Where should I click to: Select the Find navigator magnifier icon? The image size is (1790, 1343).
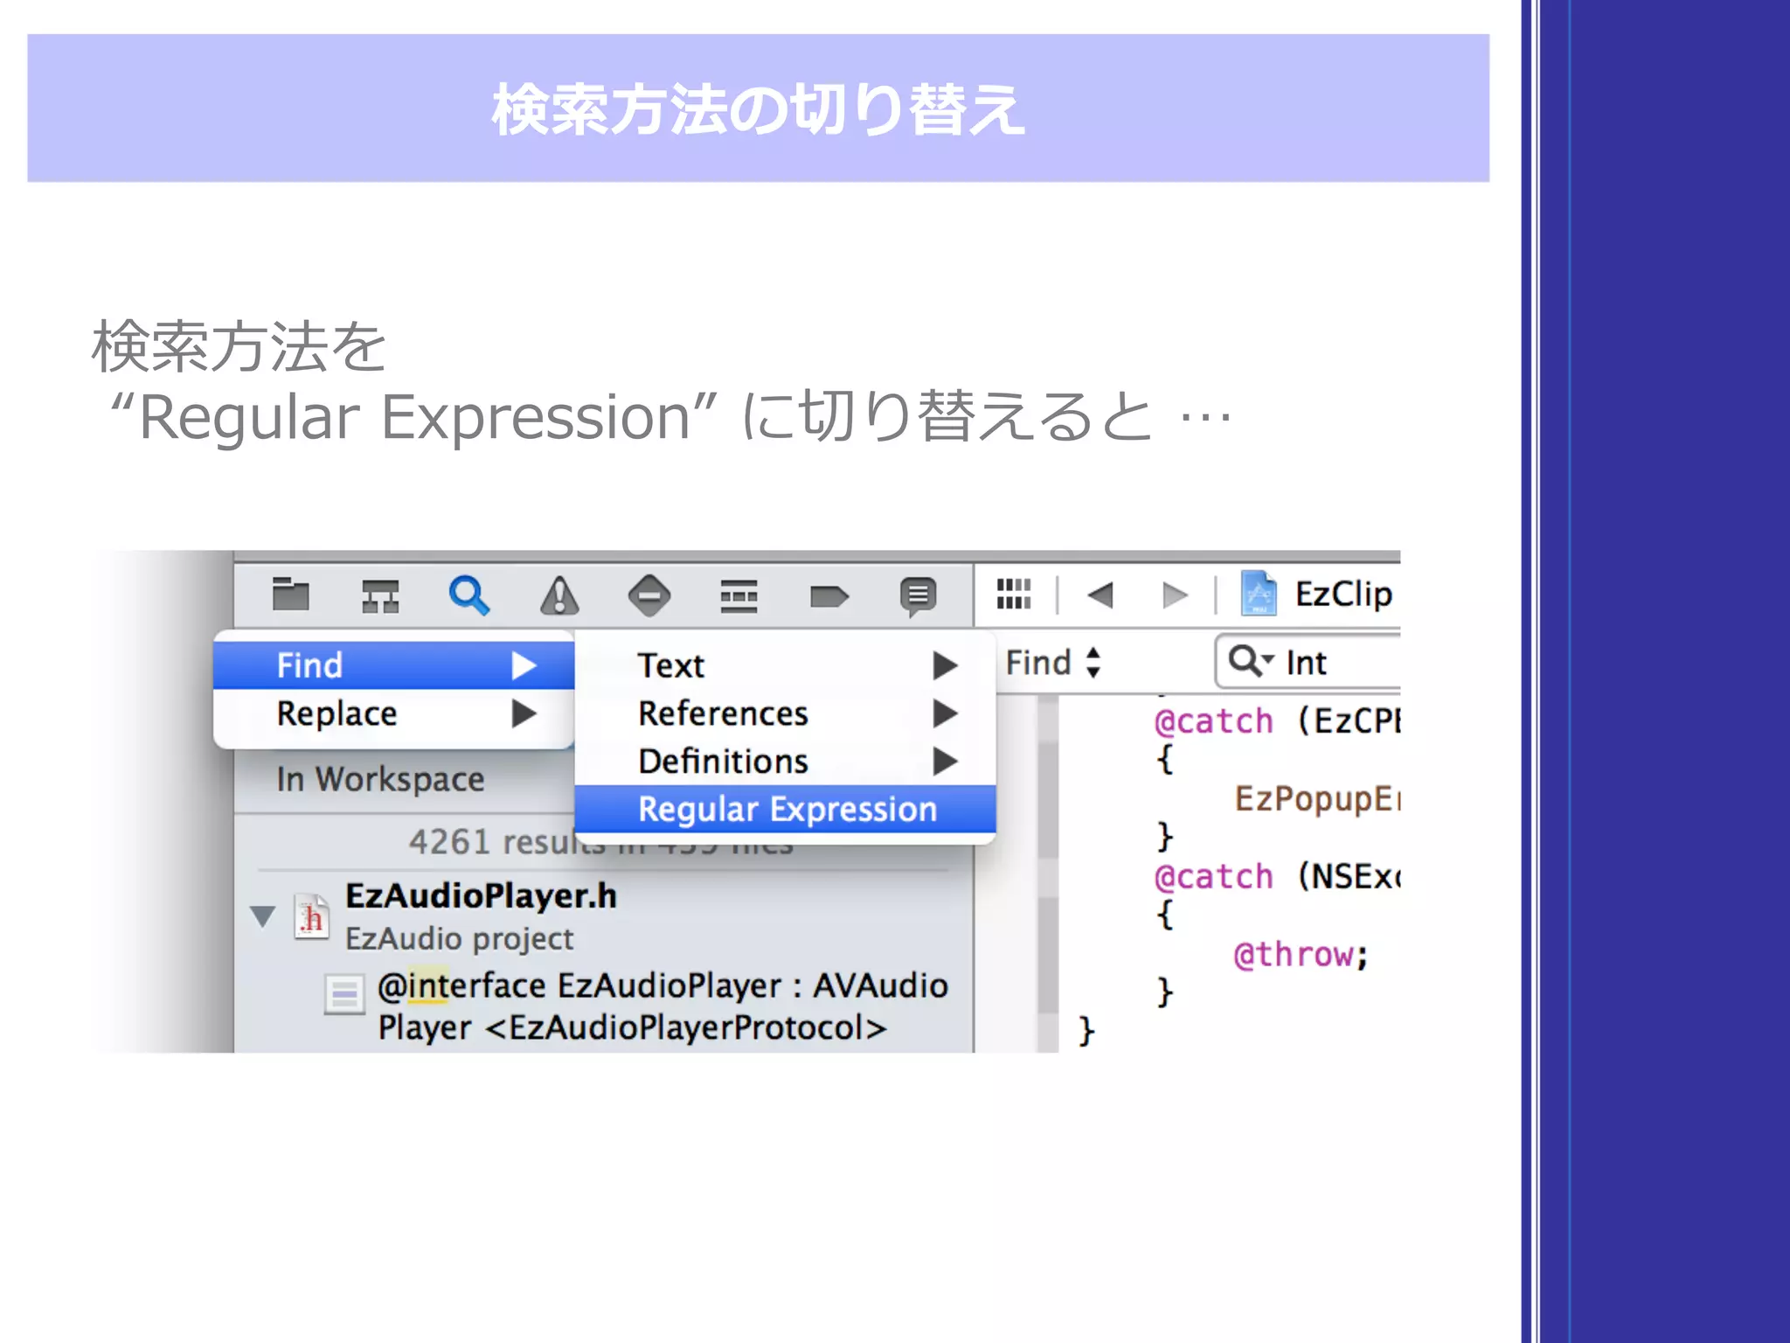click(469, 595)
